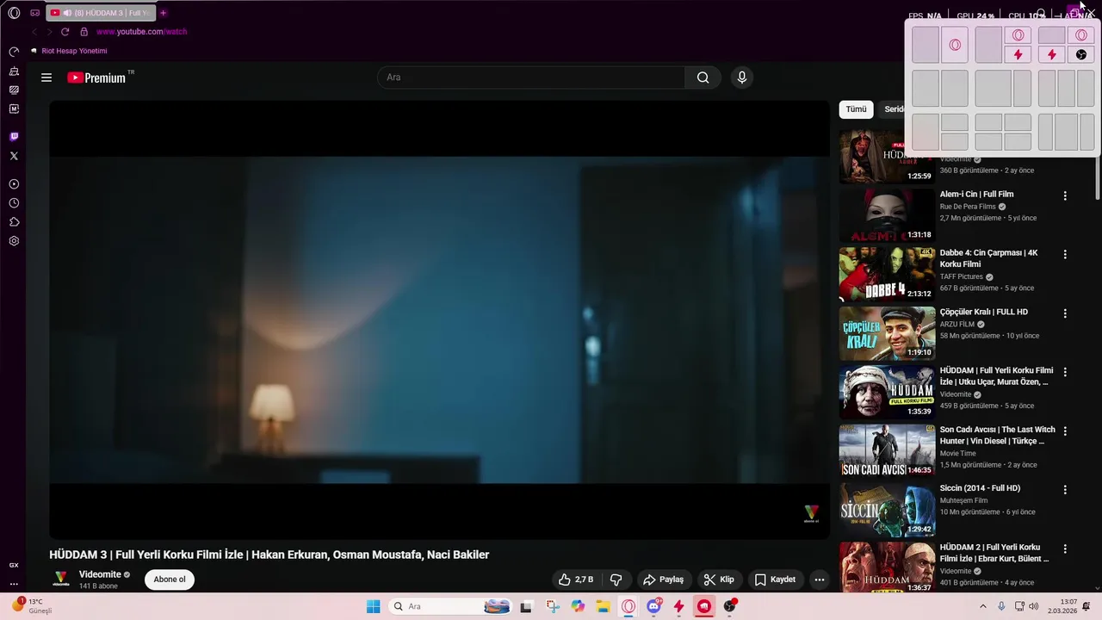This screenshot has width=1102, height=620.
Task: Open File Explorer from the taskbar
Action: [x=604, y=606]
